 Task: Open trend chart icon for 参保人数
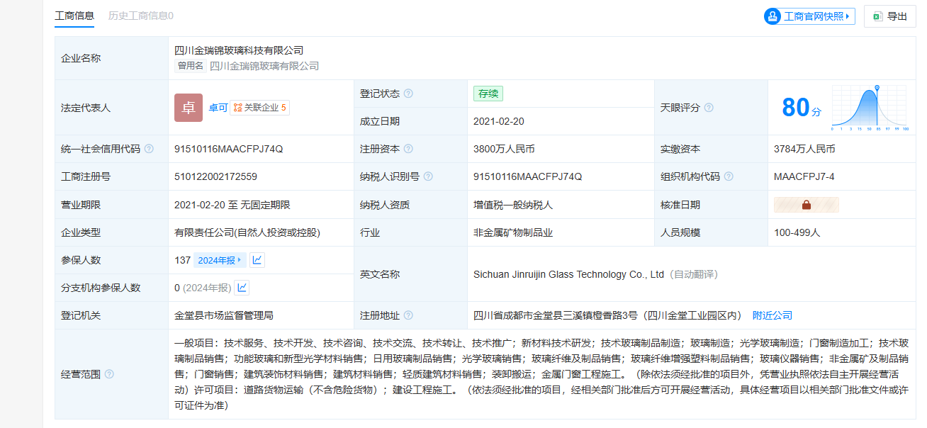pos(257,260)
